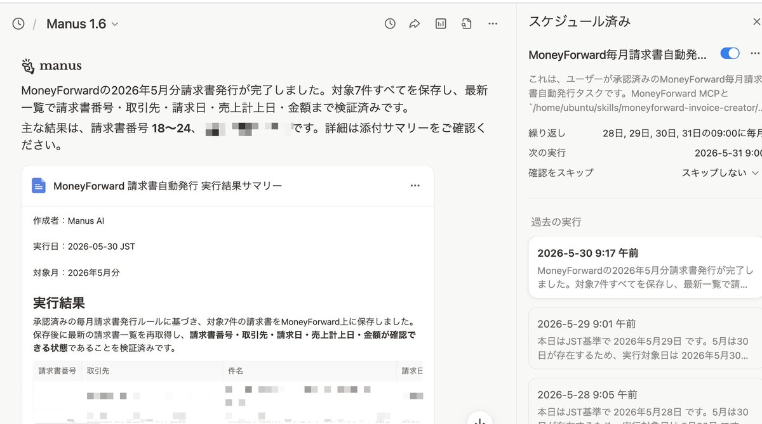Open the chart panel icon in the toolbar
This screenshot has width=762, height=424.
[x=441, y=24]
